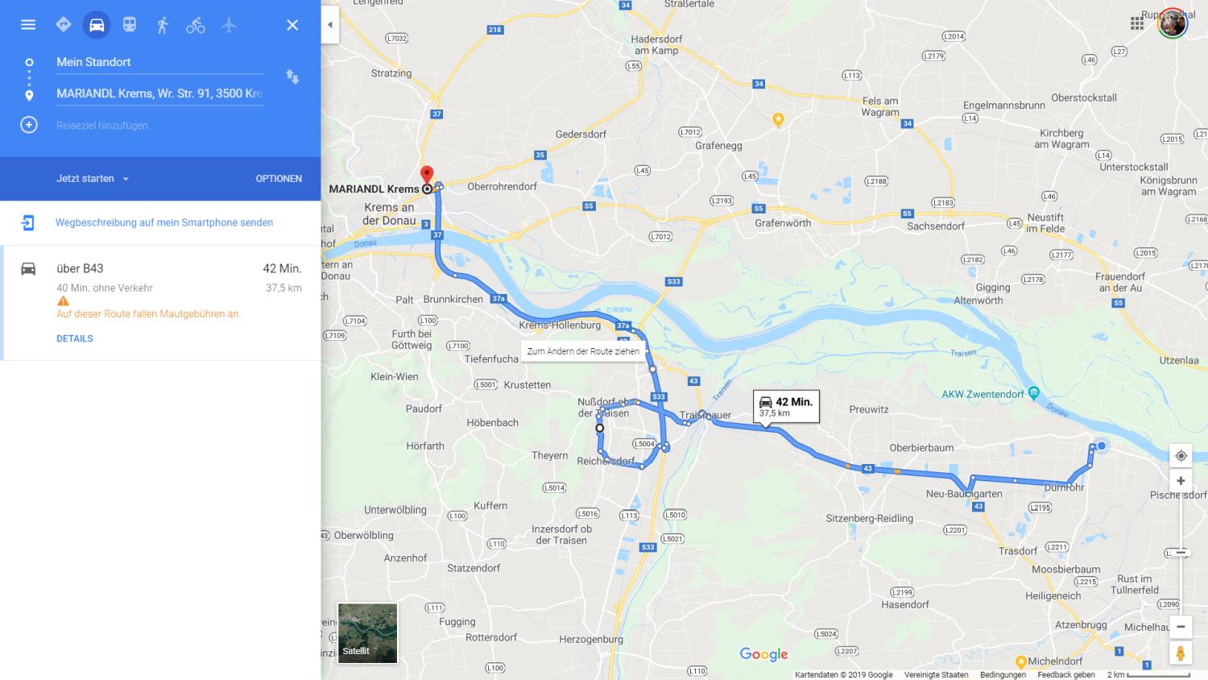Image resolution: width=1208 pixels, height=680 pixels.
Task: Select flight travel mode
Action: point(229,25)
